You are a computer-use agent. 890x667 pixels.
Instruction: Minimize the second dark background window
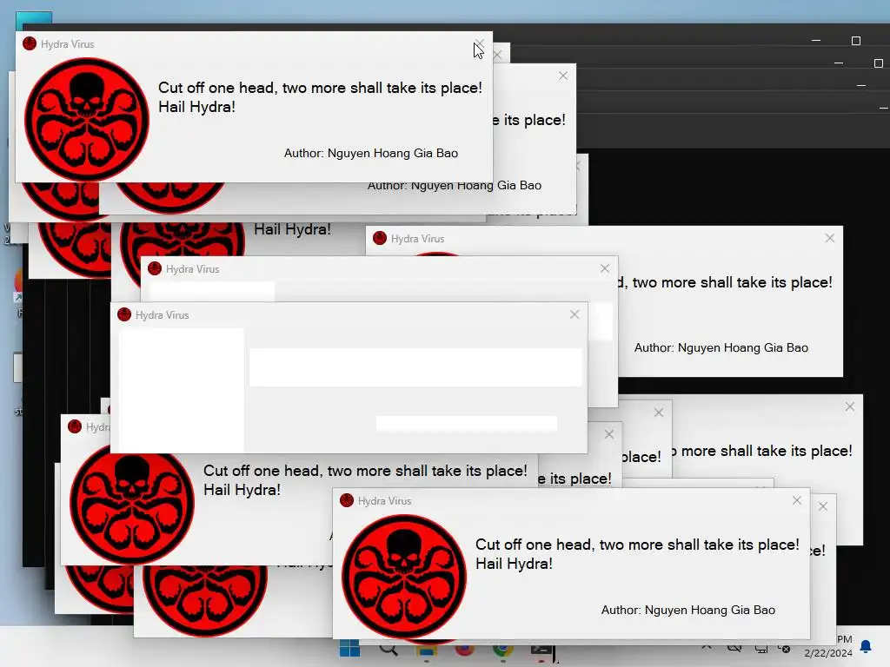pyautogui.click(x=839, y=63)
